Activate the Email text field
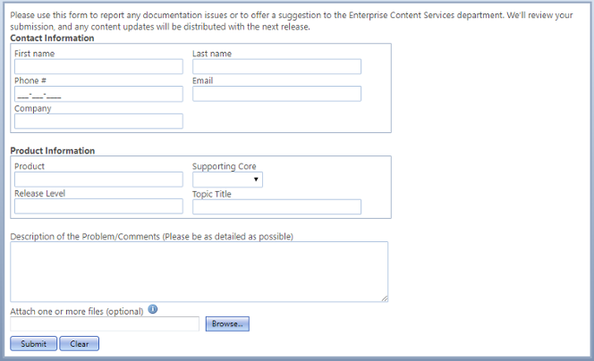This screenshot has height=361, width=594. click(x=276, y=94)
